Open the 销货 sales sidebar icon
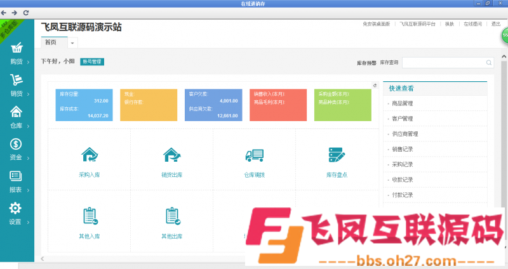 tap(17, 80)
